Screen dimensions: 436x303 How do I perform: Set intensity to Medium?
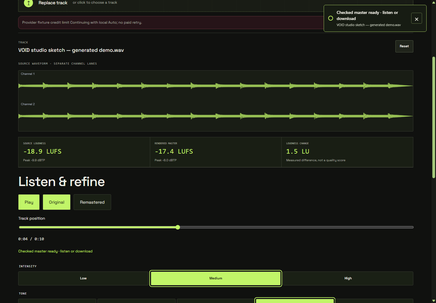pos(216,278)
